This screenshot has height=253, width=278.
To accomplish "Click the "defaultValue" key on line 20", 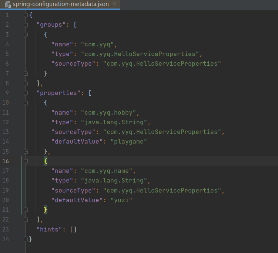I will tap(77, 200).
